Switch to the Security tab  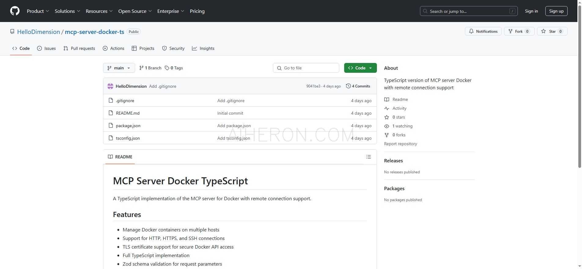[173, 48]
